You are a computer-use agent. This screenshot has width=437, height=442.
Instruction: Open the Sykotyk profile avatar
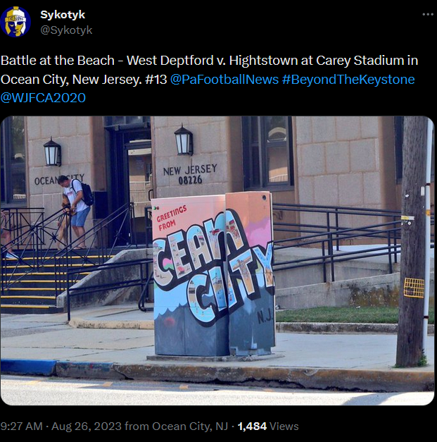point(15,22)
